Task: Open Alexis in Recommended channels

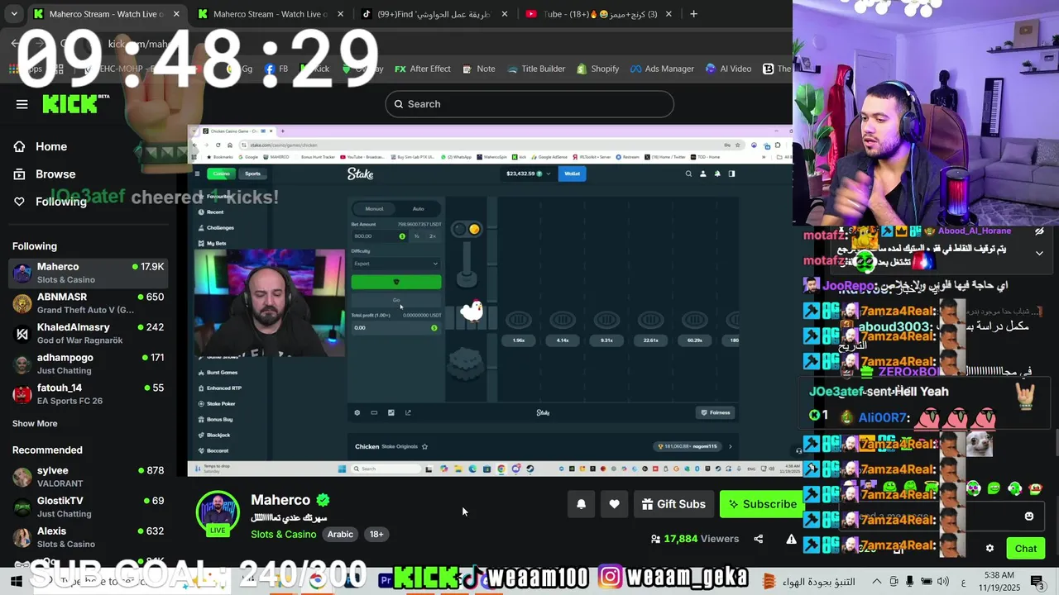Action: click(x=89, y=537)
